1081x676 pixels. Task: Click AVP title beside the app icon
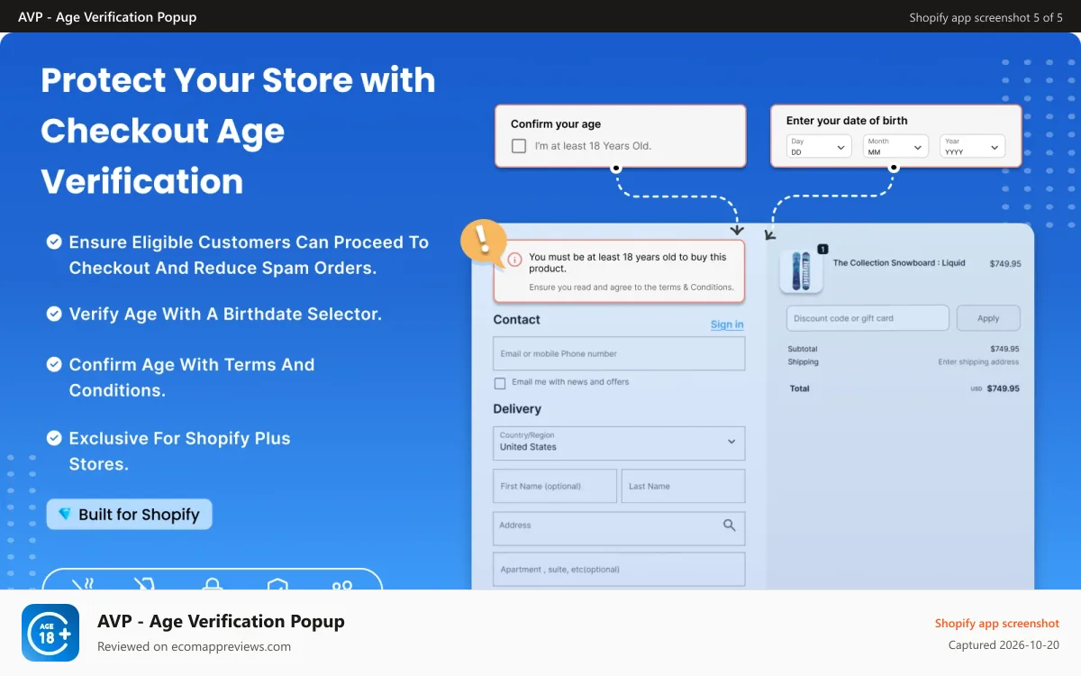221,621
